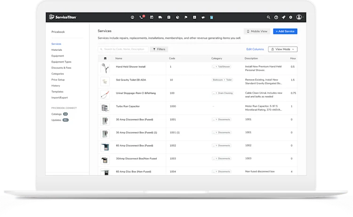This screenshot has width=353, height=217.
Task: Go to Materials in Pricebook sidebar
Action: point(57,50)
